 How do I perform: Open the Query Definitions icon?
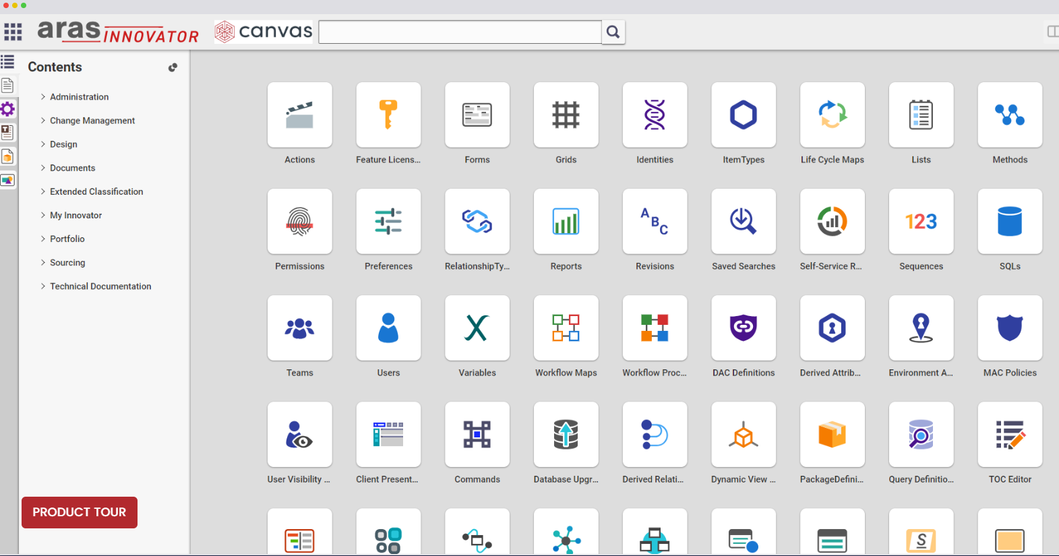[921, 435]
